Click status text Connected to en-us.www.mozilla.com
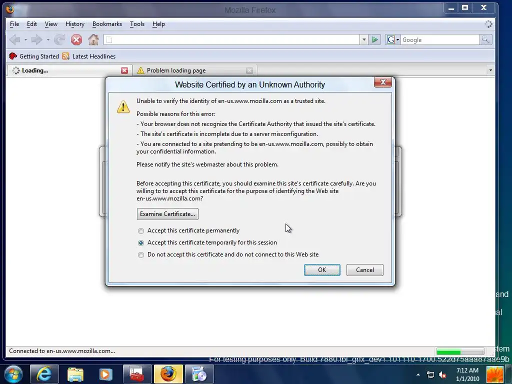Image resolution: width=512 pixels, height=384 pixels. [x=62, y=351]
